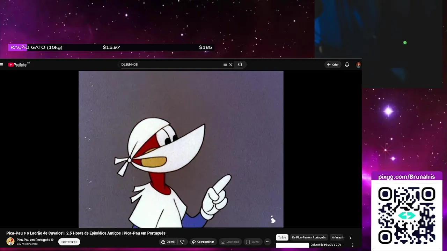Open the notifications bell

click(x=347, y=64)
